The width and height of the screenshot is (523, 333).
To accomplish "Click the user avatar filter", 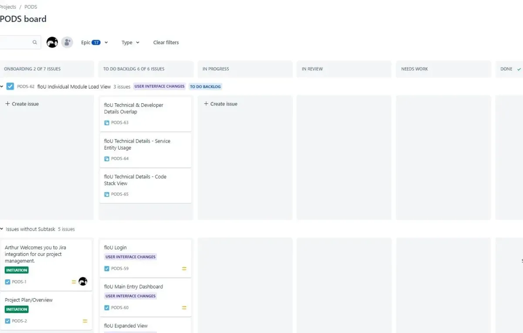I will pos(52,42).
